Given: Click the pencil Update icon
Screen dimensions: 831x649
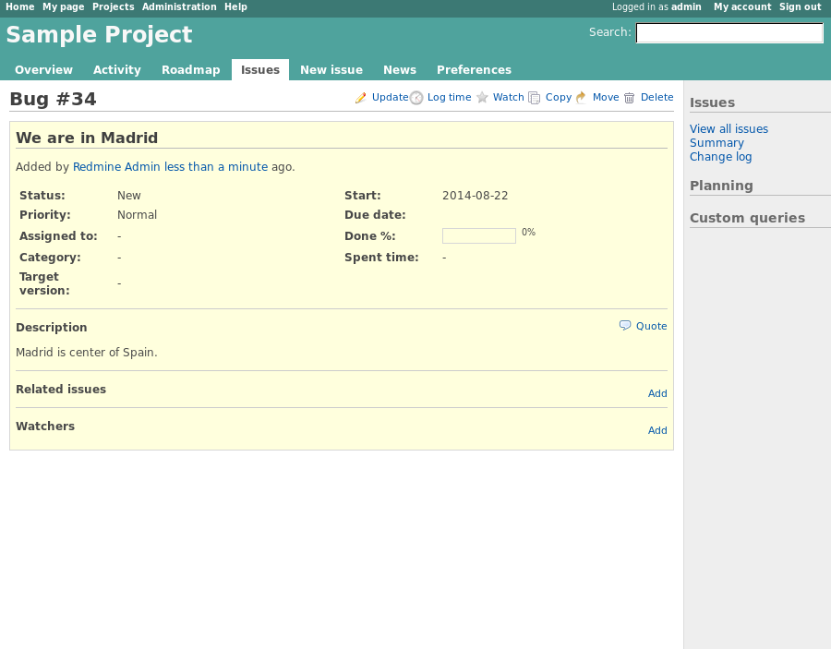Looking at the screenshot, I should tap(361, 98).
